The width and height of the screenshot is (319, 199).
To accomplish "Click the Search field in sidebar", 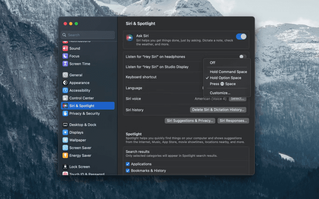I will click(x=88, y=35).
